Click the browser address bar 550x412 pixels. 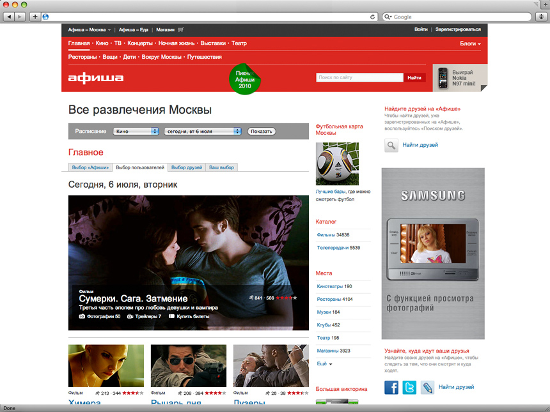pyautogui.click(x=209, y=17)
